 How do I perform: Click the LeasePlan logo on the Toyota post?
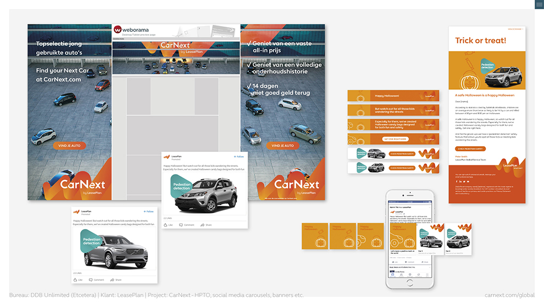click(167, 157)
